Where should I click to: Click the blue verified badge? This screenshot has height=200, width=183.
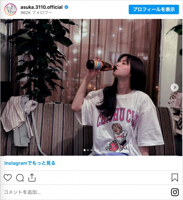pos(66,7)
